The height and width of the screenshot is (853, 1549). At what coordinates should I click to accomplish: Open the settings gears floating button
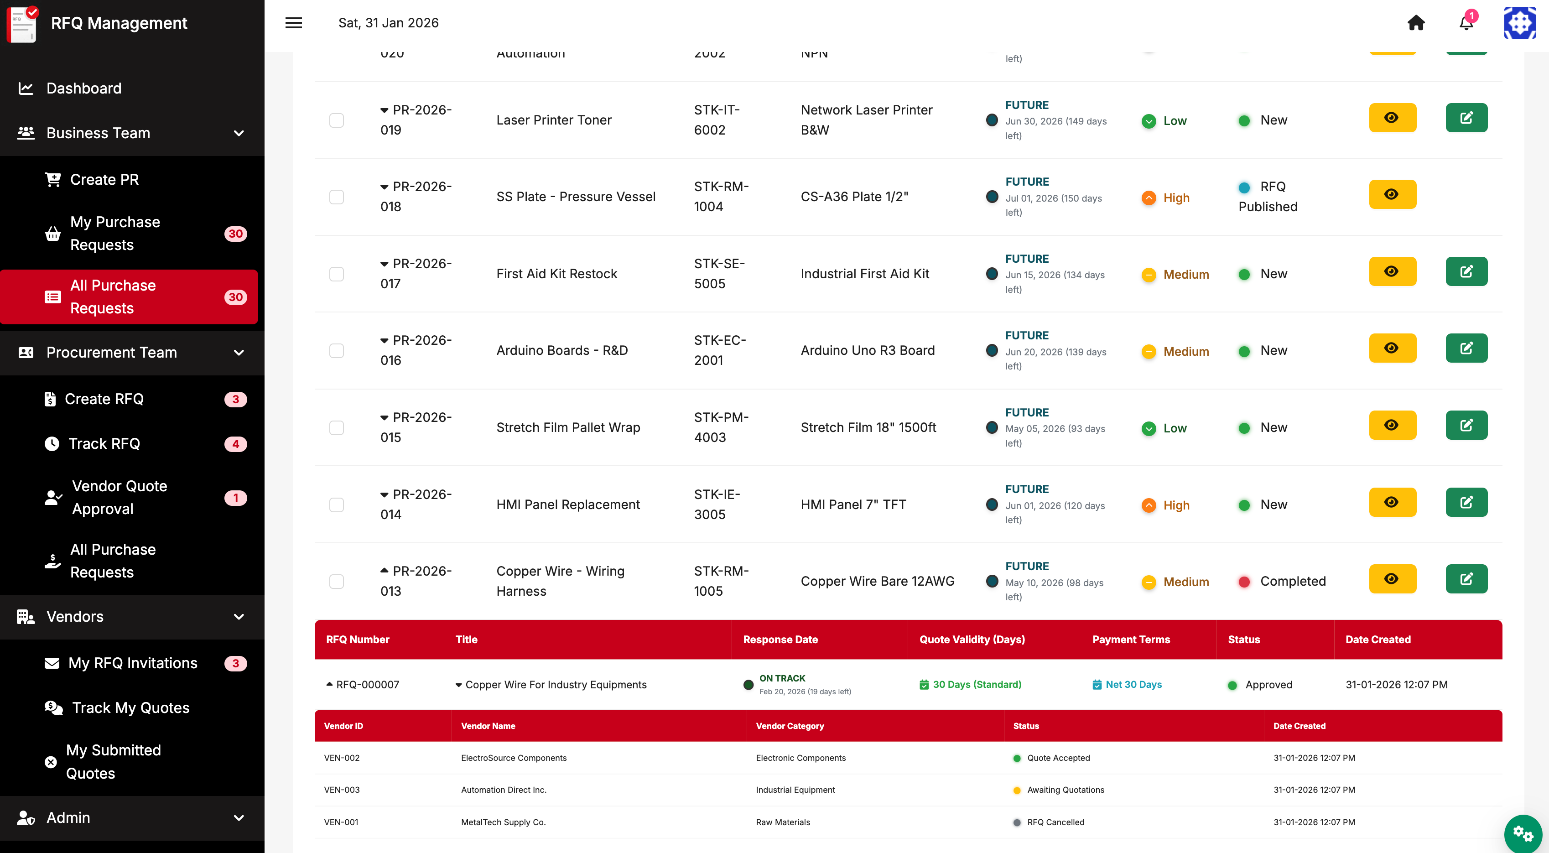point(1523,834)
